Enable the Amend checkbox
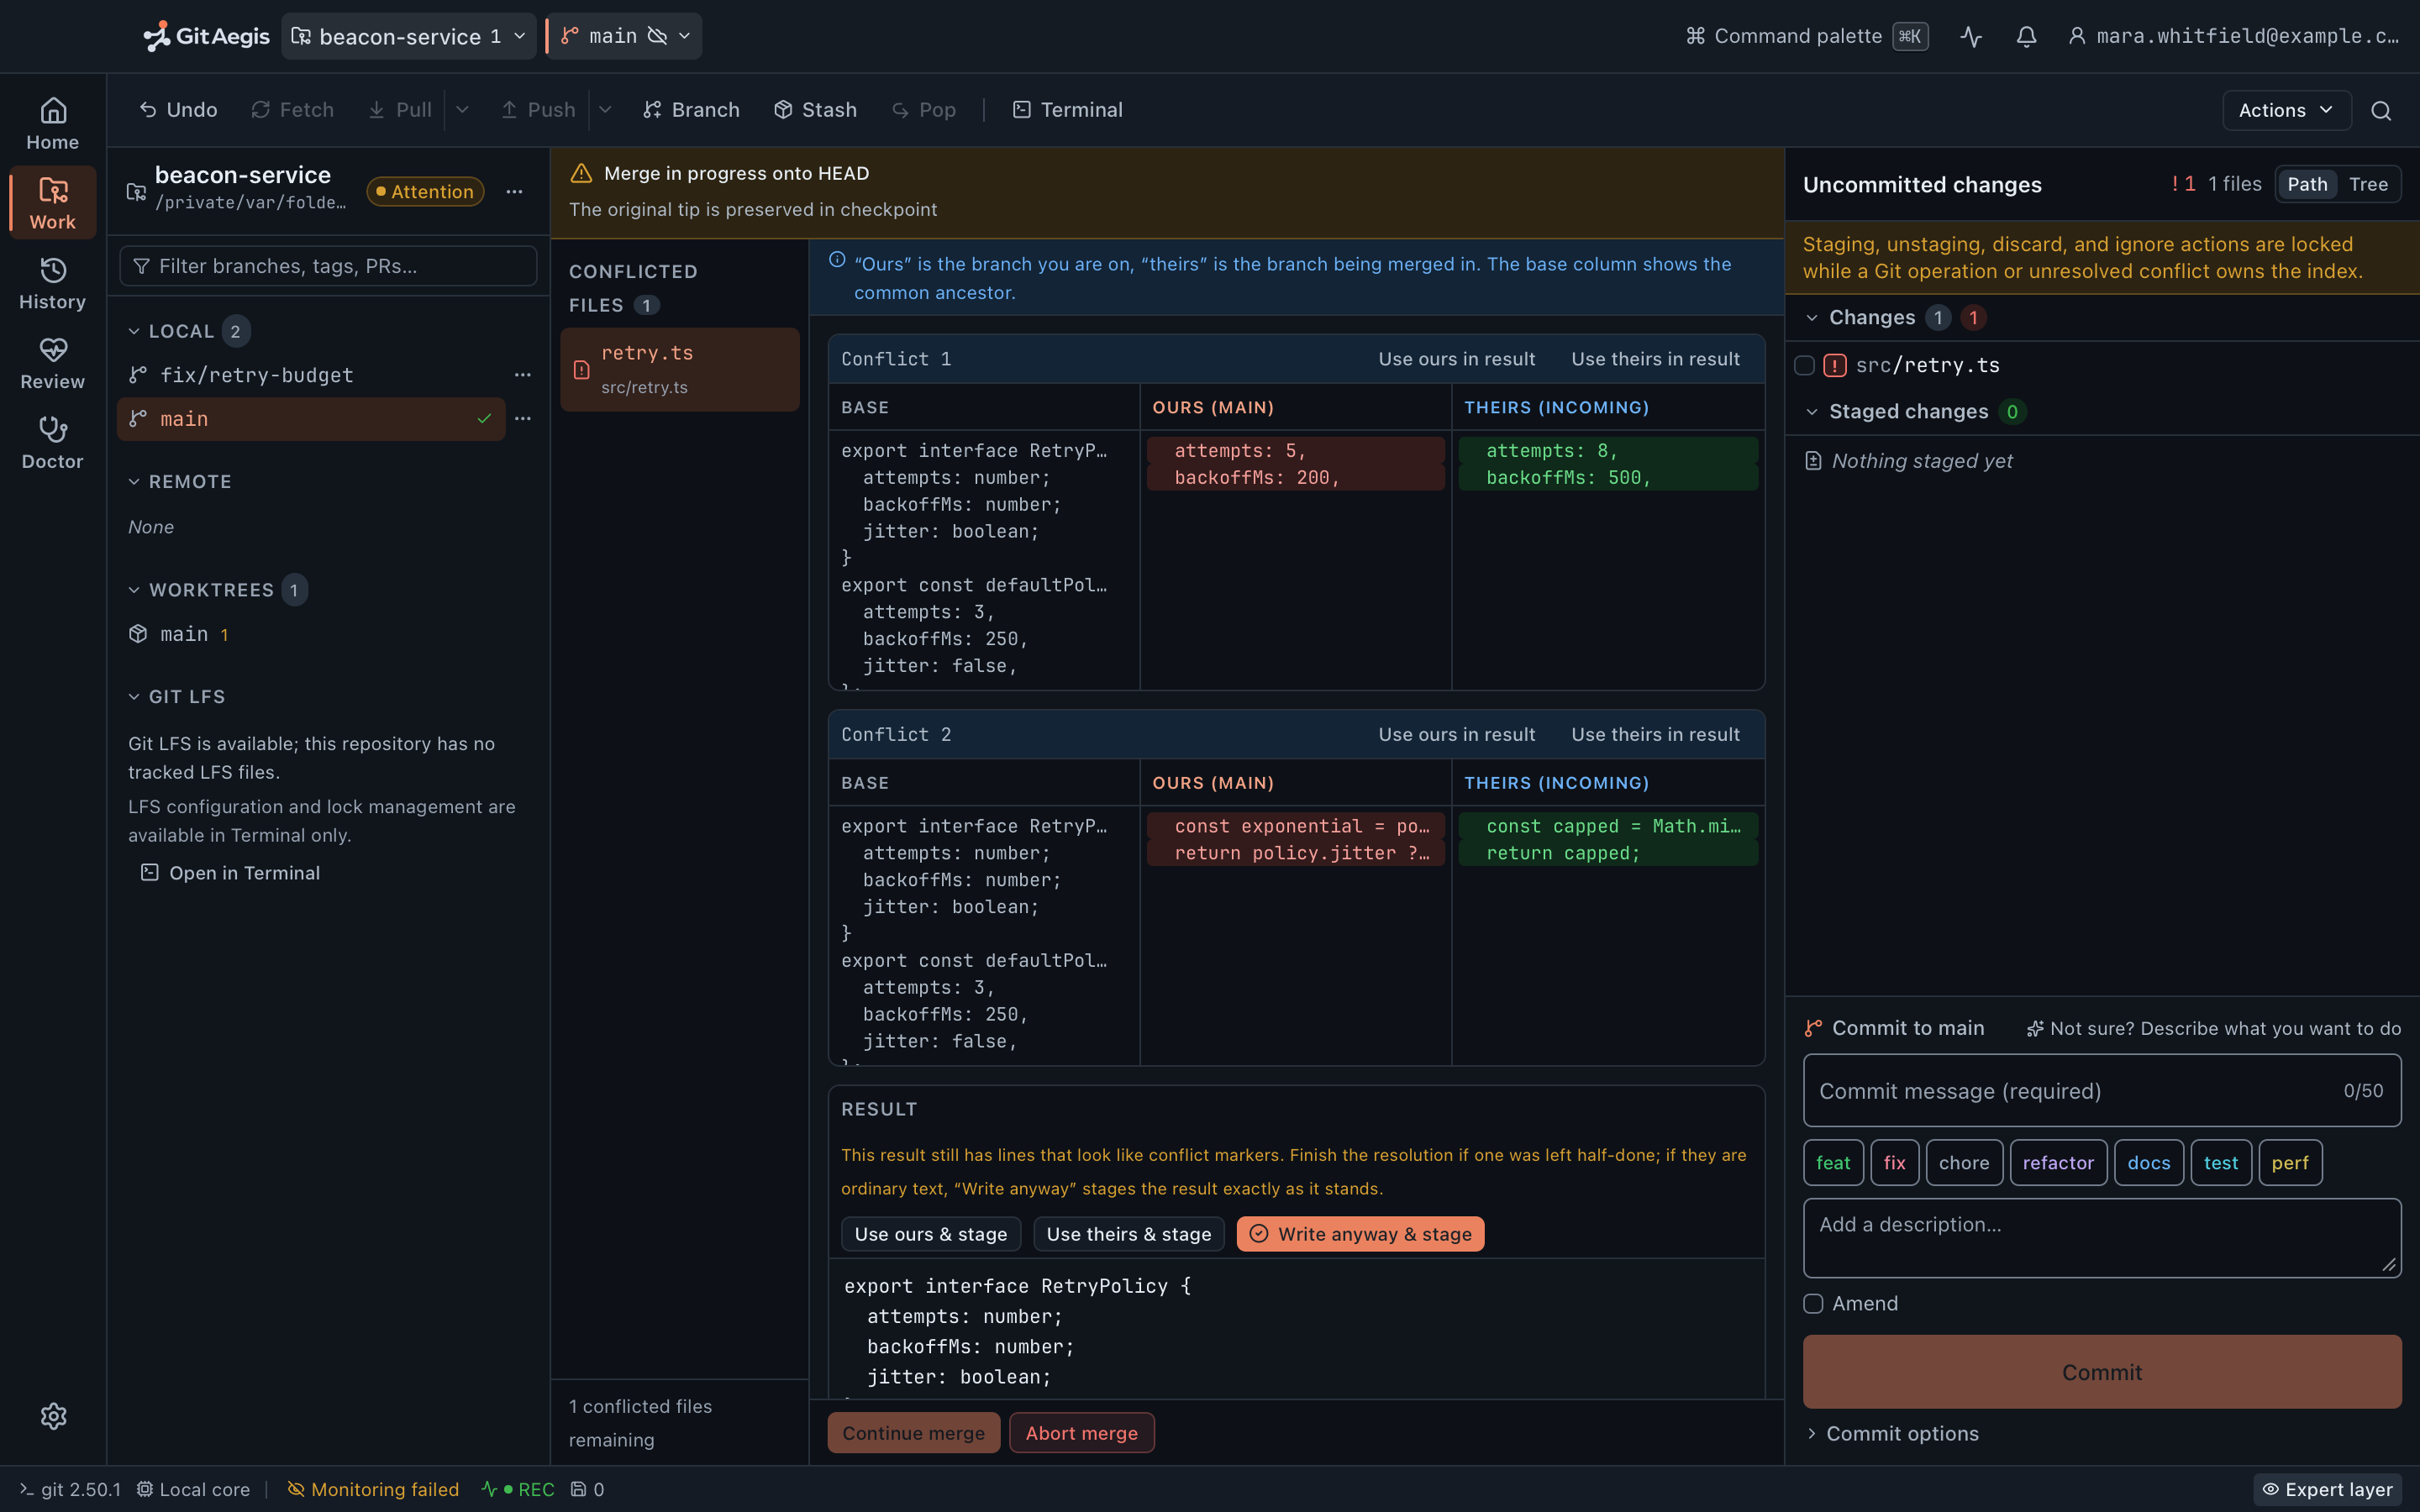 [1813, 1303]
